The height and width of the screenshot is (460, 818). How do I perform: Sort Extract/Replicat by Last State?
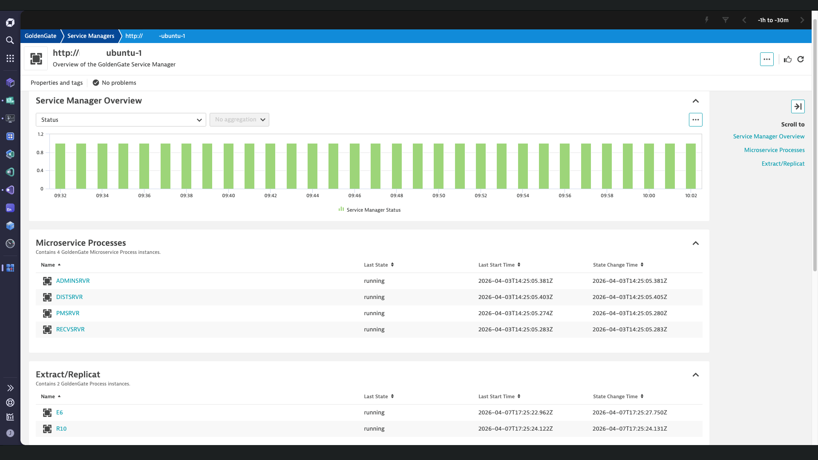[379, 397]
